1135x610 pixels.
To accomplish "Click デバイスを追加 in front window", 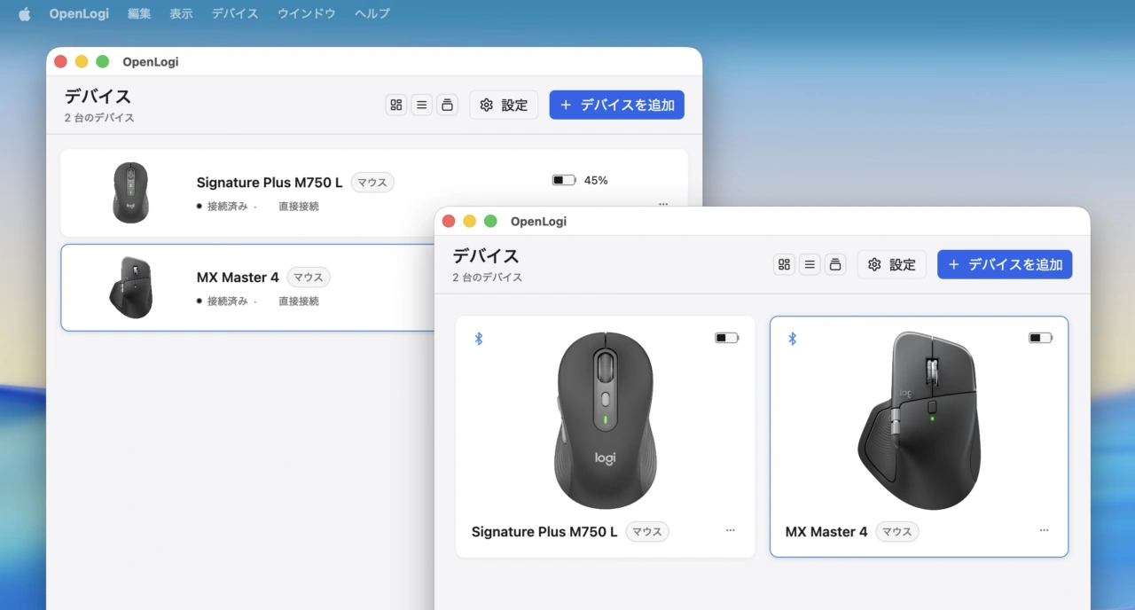I will pyautogui.click(x=1005, y=264).
